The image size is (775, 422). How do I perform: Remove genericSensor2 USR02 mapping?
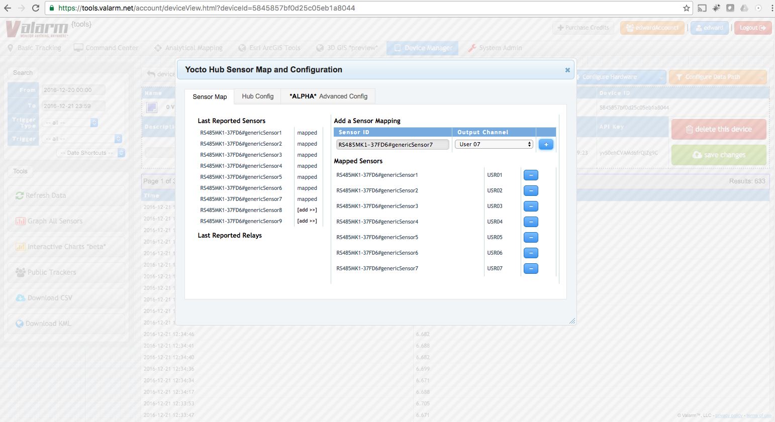pos(531,190)
